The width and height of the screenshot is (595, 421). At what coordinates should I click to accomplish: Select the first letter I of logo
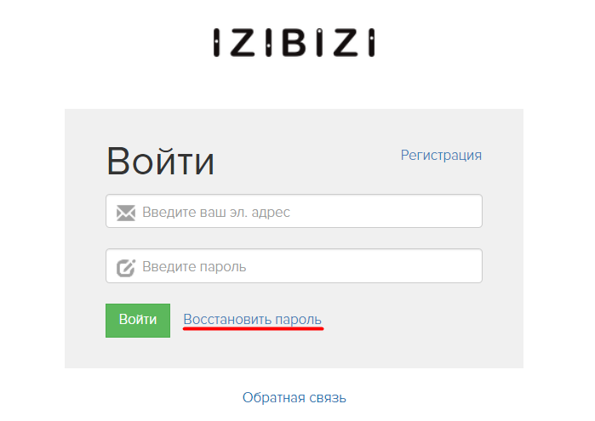[216, 43]
